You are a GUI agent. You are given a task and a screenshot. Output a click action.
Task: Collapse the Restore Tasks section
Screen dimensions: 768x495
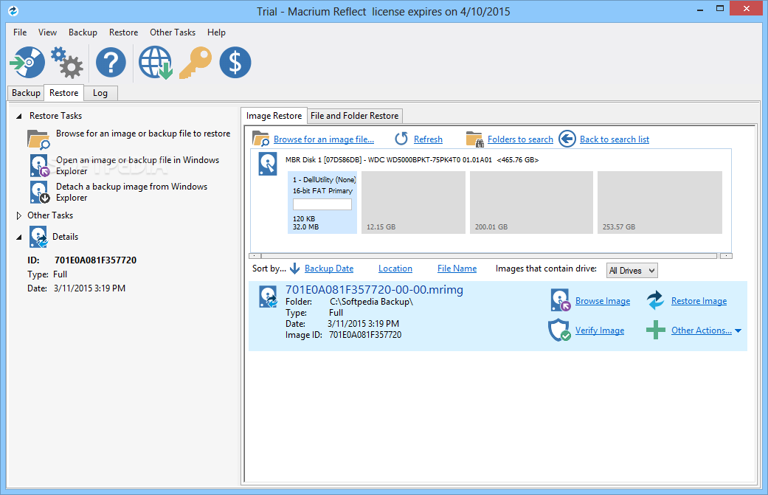point(19,116)
